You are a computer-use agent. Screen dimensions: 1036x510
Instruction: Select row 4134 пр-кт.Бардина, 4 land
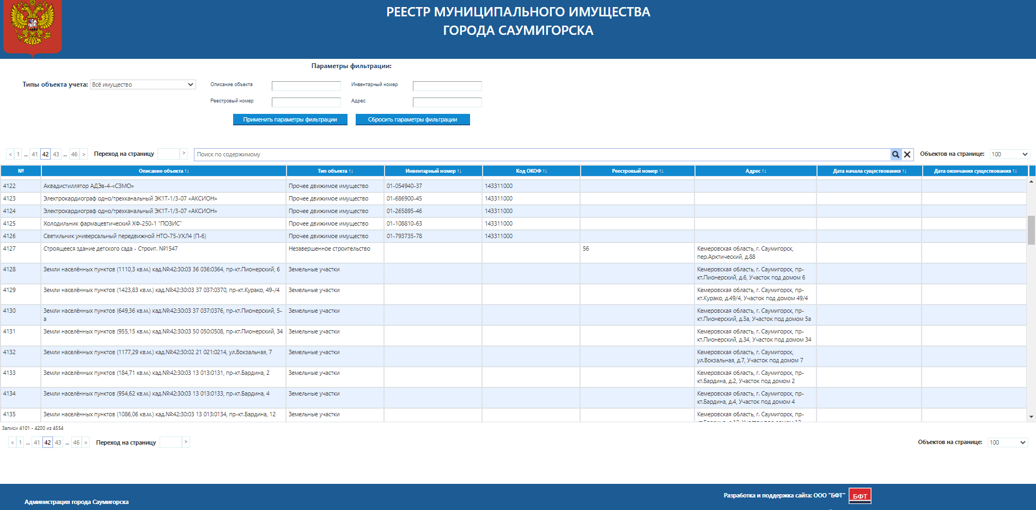point(514,398)
